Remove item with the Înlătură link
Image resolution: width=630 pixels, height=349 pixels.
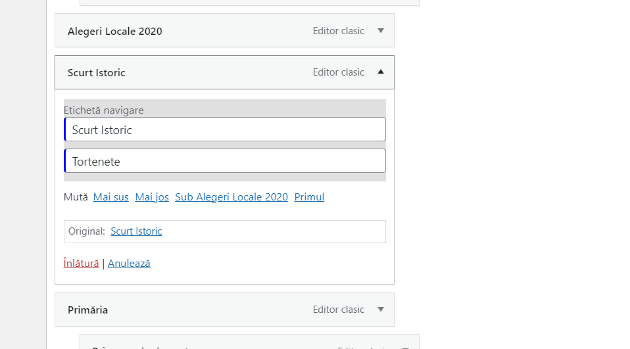81,264
